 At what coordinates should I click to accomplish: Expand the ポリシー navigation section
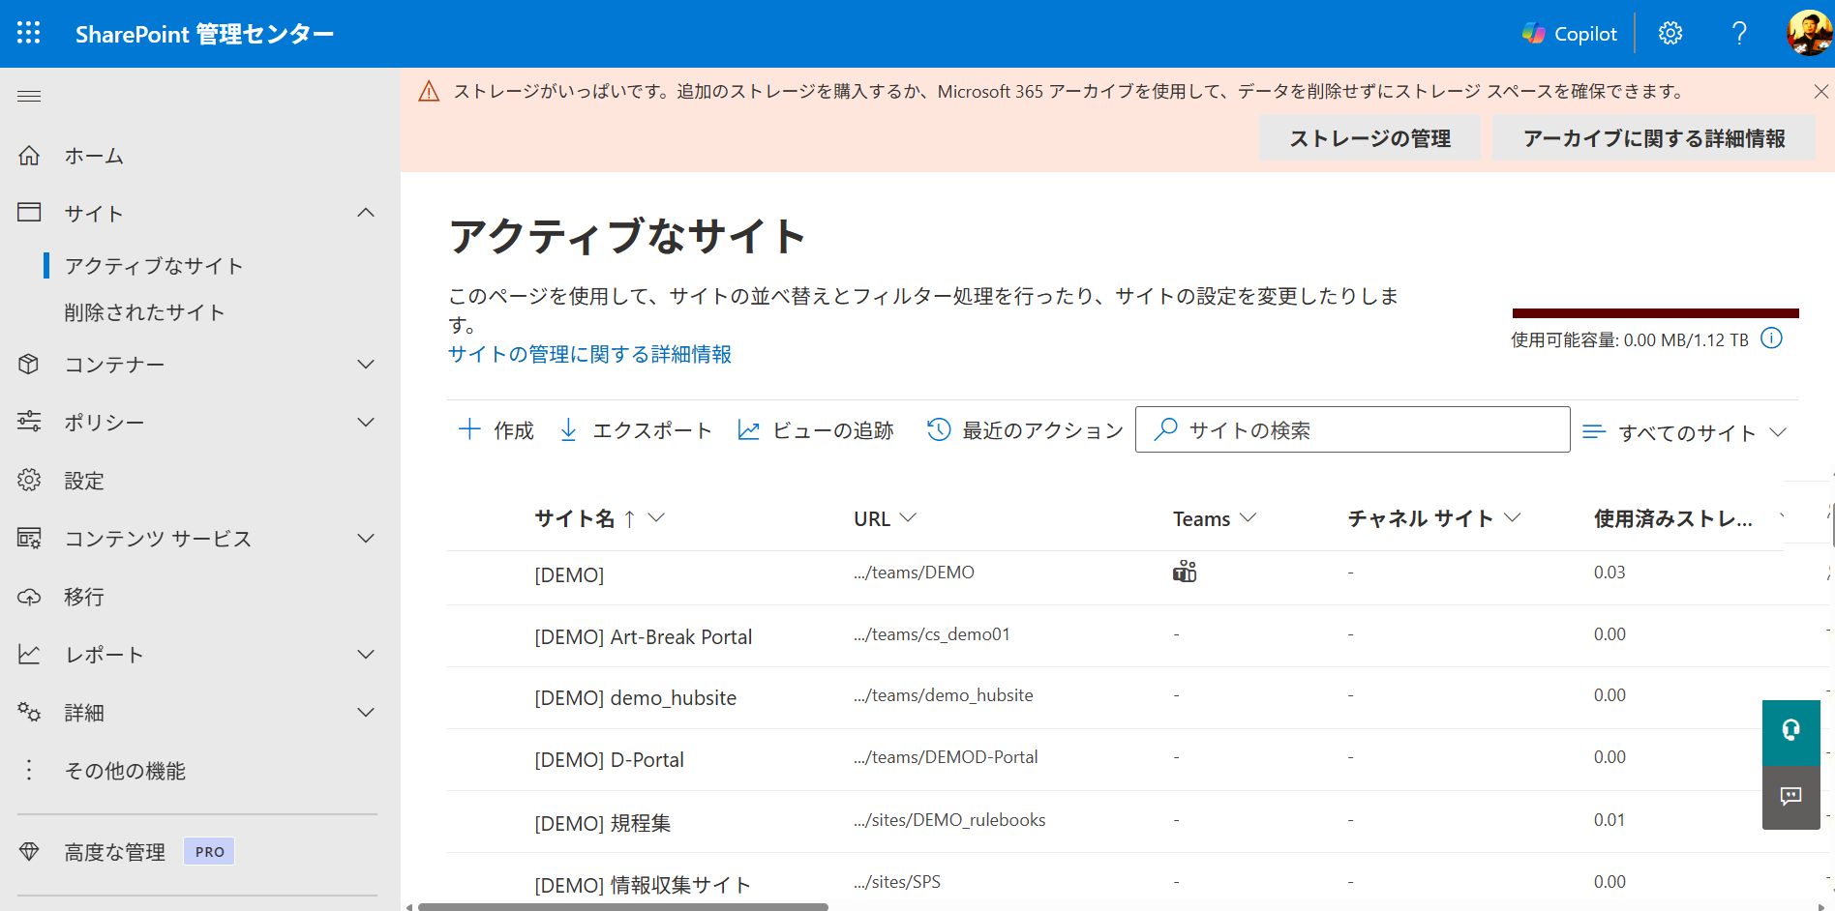366,423
